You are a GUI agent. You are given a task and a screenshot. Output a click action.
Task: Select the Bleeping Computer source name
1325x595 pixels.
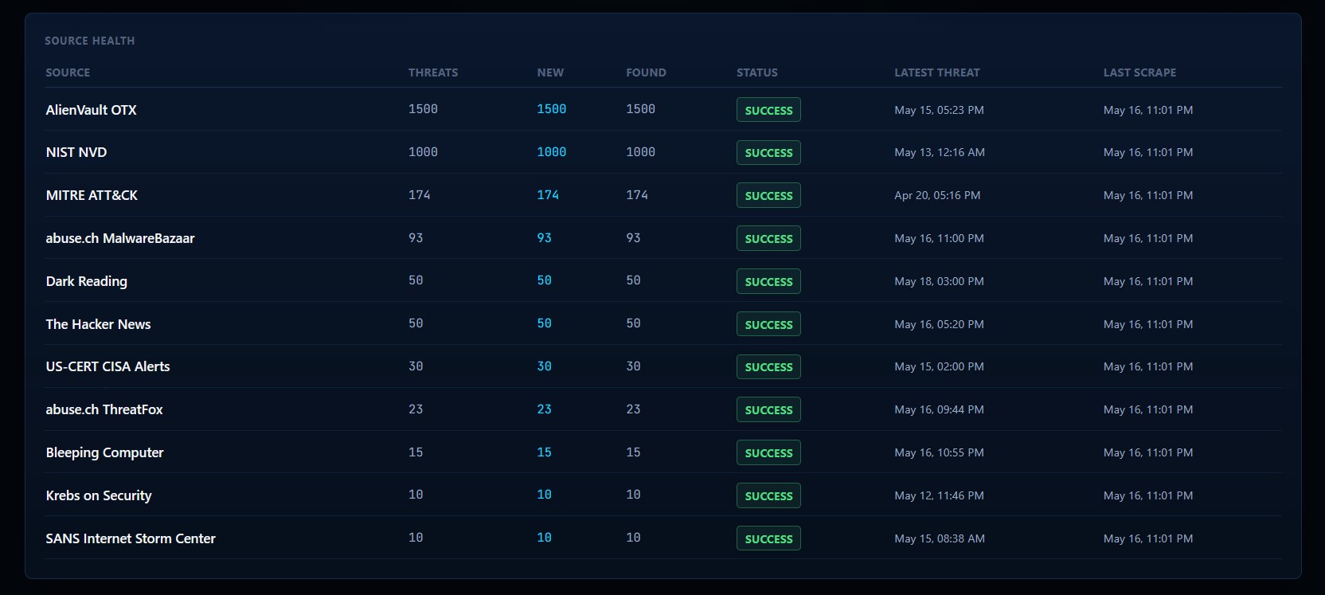pyautogui.click(x=104, y=452)
